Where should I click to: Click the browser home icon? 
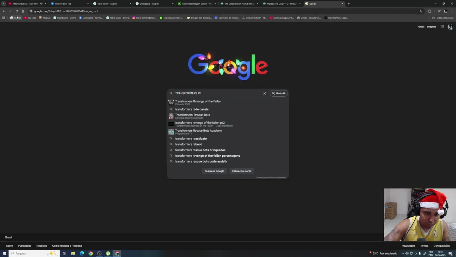[23, 11]
